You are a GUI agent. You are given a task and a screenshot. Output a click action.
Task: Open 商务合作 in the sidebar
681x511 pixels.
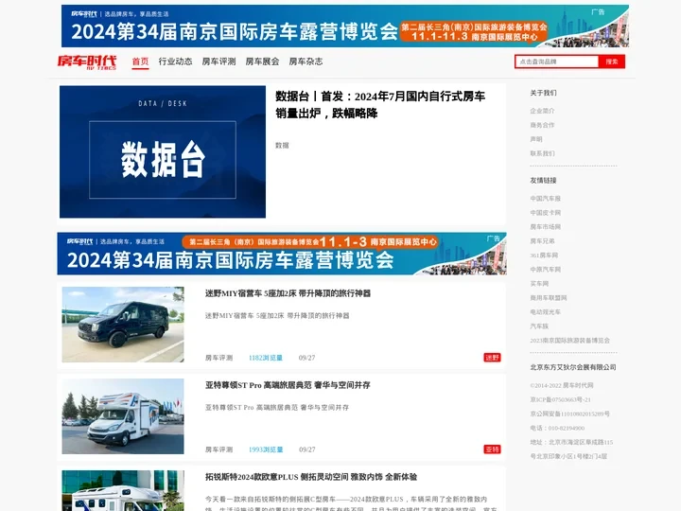pos(542,125)
